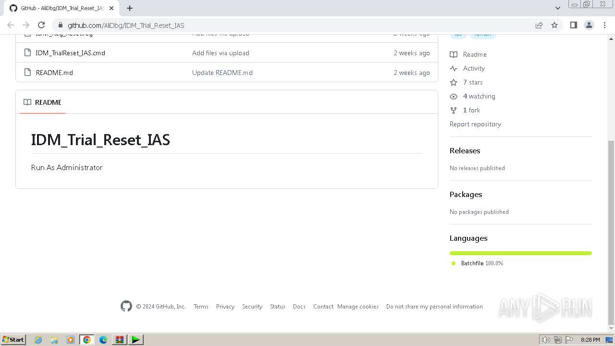Select the GitHub AliDbg tab
The image size is (615, 346).
tap(61, 8)
